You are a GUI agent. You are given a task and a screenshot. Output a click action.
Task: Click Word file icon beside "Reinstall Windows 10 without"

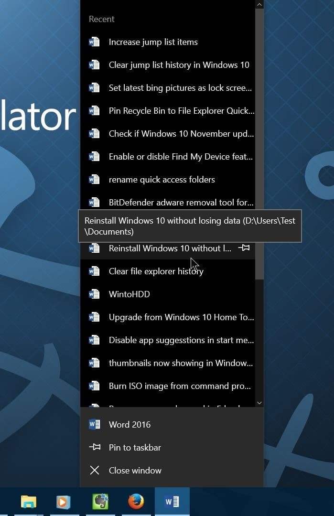pos(95,248)
